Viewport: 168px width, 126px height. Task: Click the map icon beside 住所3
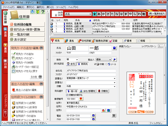pyautogui.click(x=109, y=111)
